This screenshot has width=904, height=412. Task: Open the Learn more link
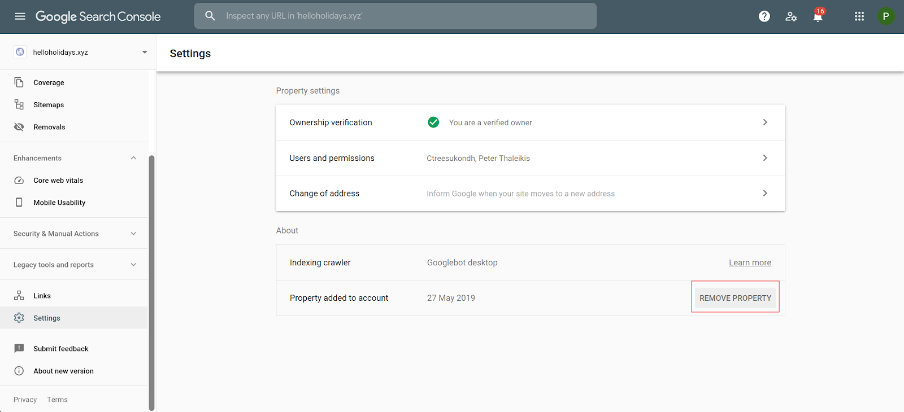[750, 262]
